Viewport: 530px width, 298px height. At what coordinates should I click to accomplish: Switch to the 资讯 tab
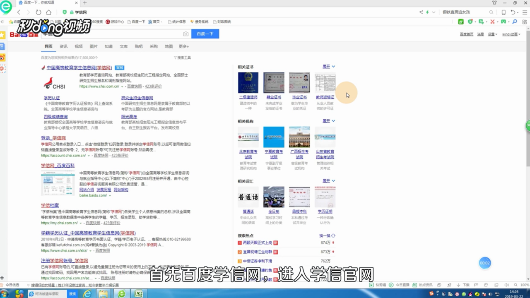[x=63, y=46]
